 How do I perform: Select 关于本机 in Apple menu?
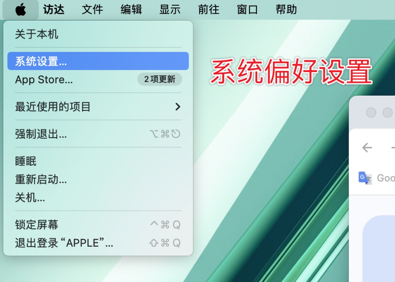coord(98,34)
